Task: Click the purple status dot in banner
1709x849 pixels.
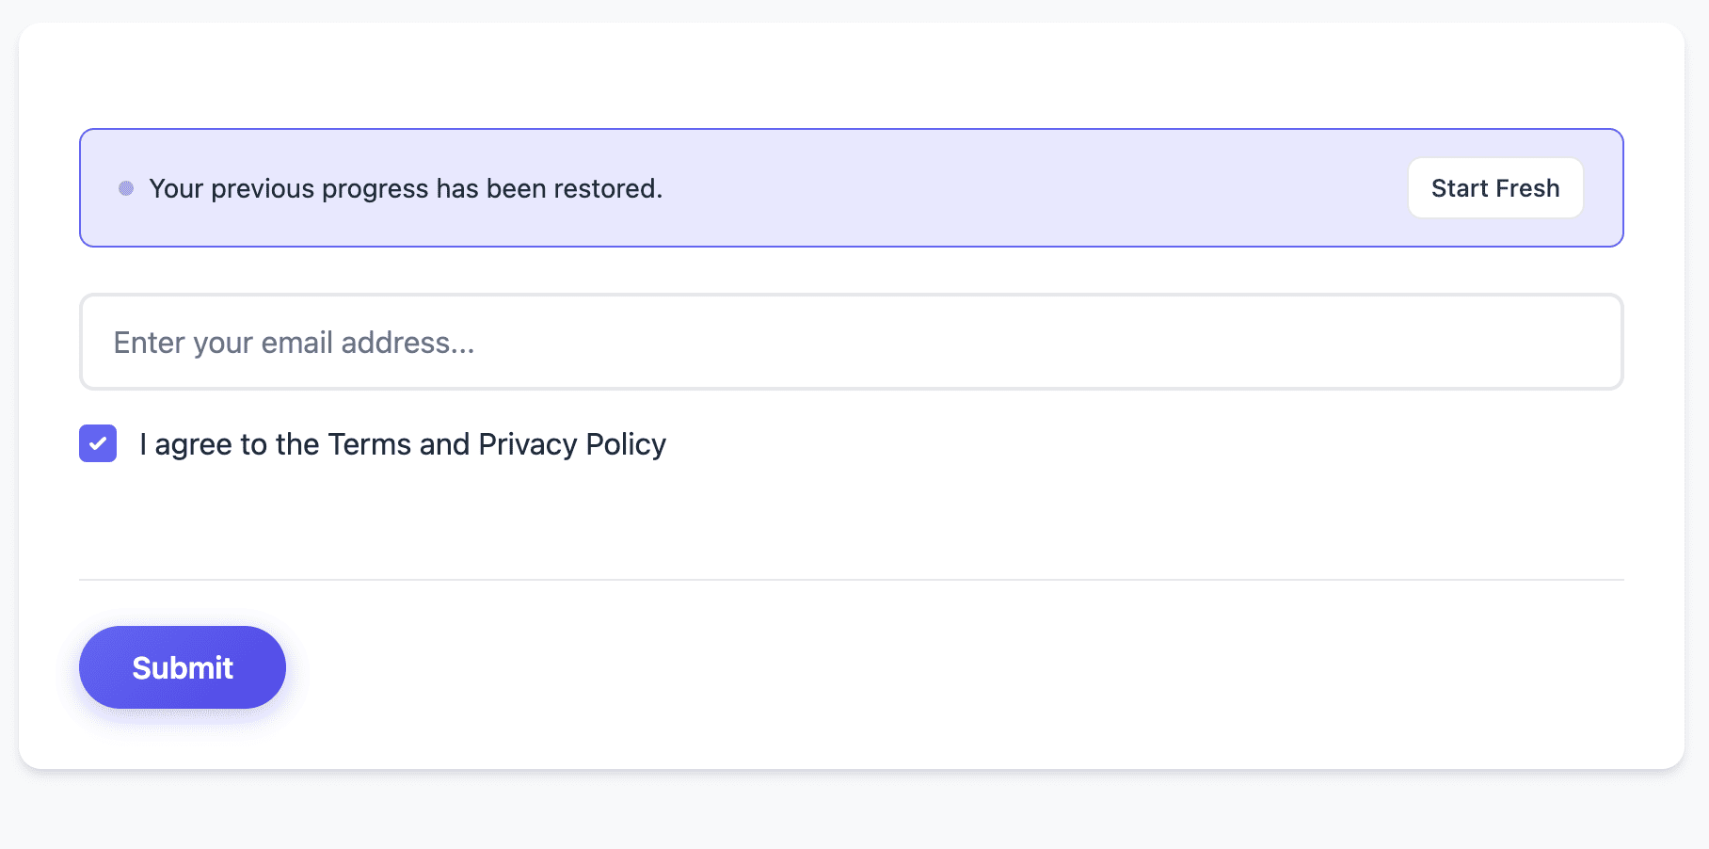Action: [126, 188]
